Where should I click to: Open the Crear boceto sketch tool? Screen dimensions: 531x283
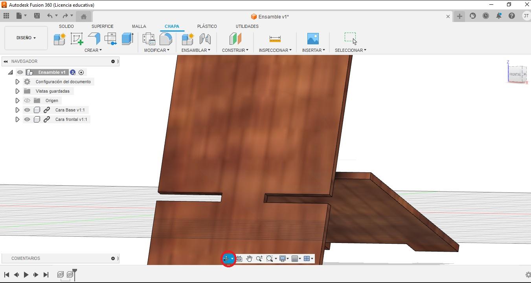[x=77, y=38]
